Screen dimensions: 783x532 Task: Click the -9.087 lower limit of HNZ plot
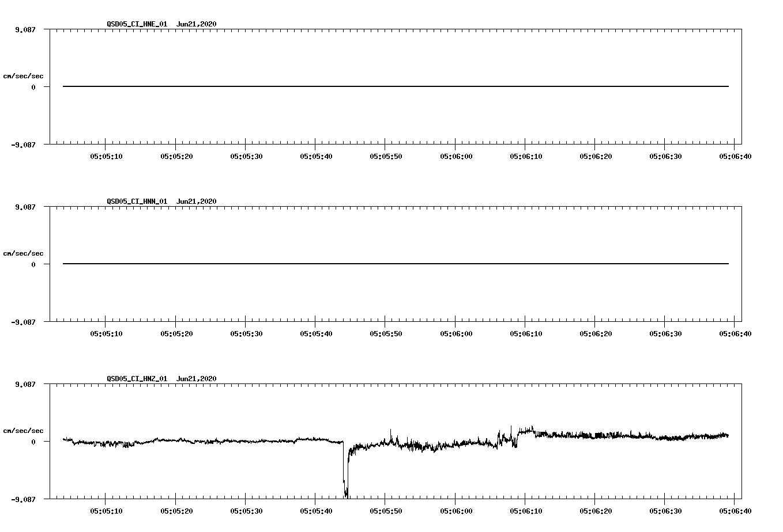24,500
